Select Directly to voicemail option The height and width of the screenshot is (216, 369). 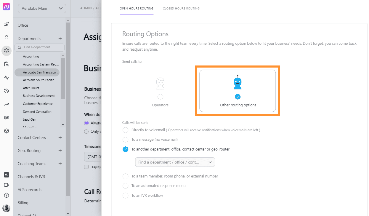[x=126, y=130]
